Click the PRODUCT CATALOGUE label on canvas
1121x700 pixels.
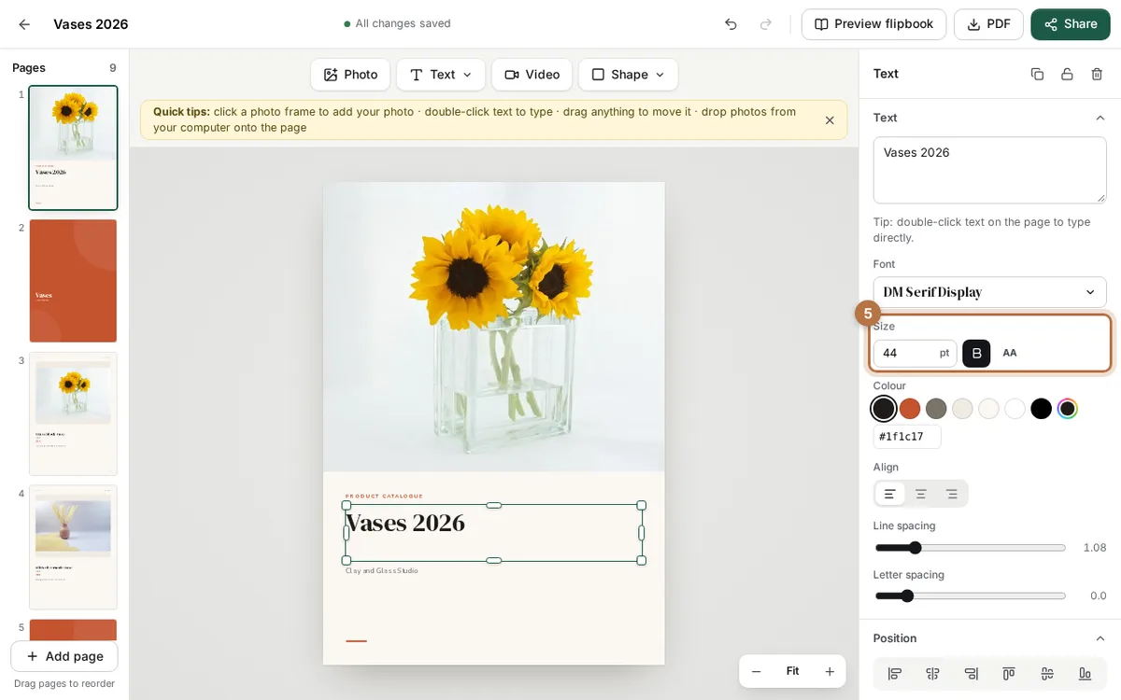384,496
